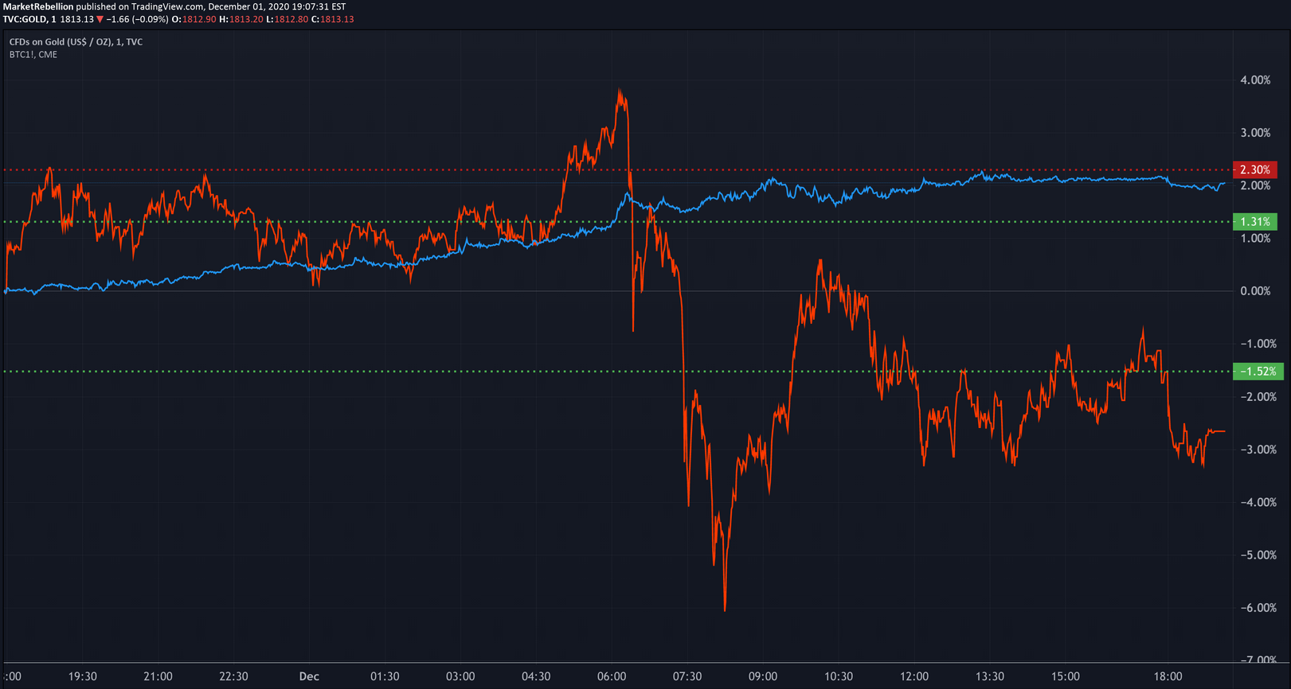This screenshot has width=1291, height=689.
Task: Click the 06:00 time axis label
Action: [612, 676]
